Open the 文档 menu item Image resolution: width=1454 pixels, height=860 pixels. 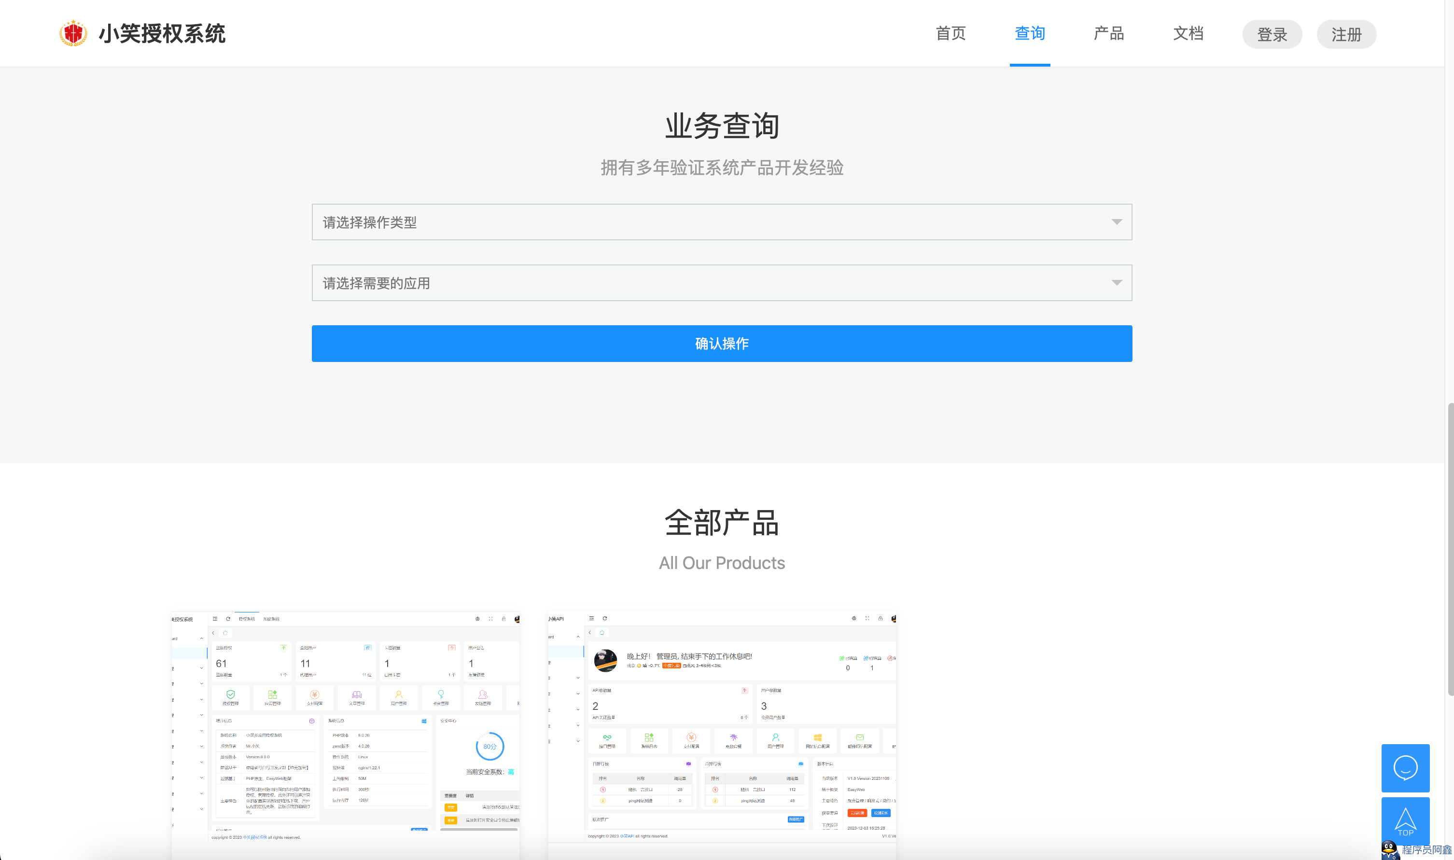pyautogui.click(x=1188, y=34)
